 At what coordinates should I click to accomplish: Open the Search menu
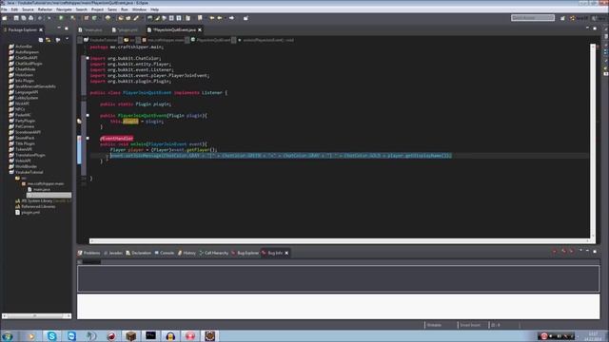point(82,9)
